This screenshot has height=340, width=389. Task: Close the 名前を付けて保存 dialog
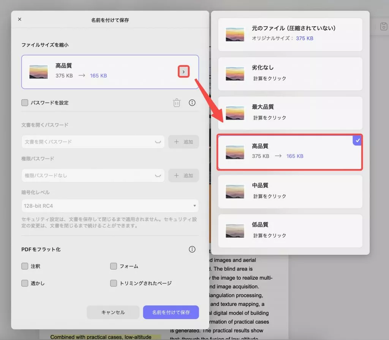pos(19,19)
